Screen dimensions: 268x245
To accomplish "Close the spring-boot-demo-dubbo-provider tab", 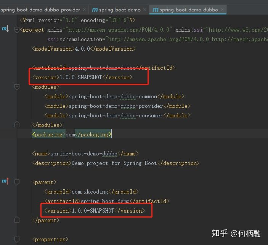I will point(84,10).
